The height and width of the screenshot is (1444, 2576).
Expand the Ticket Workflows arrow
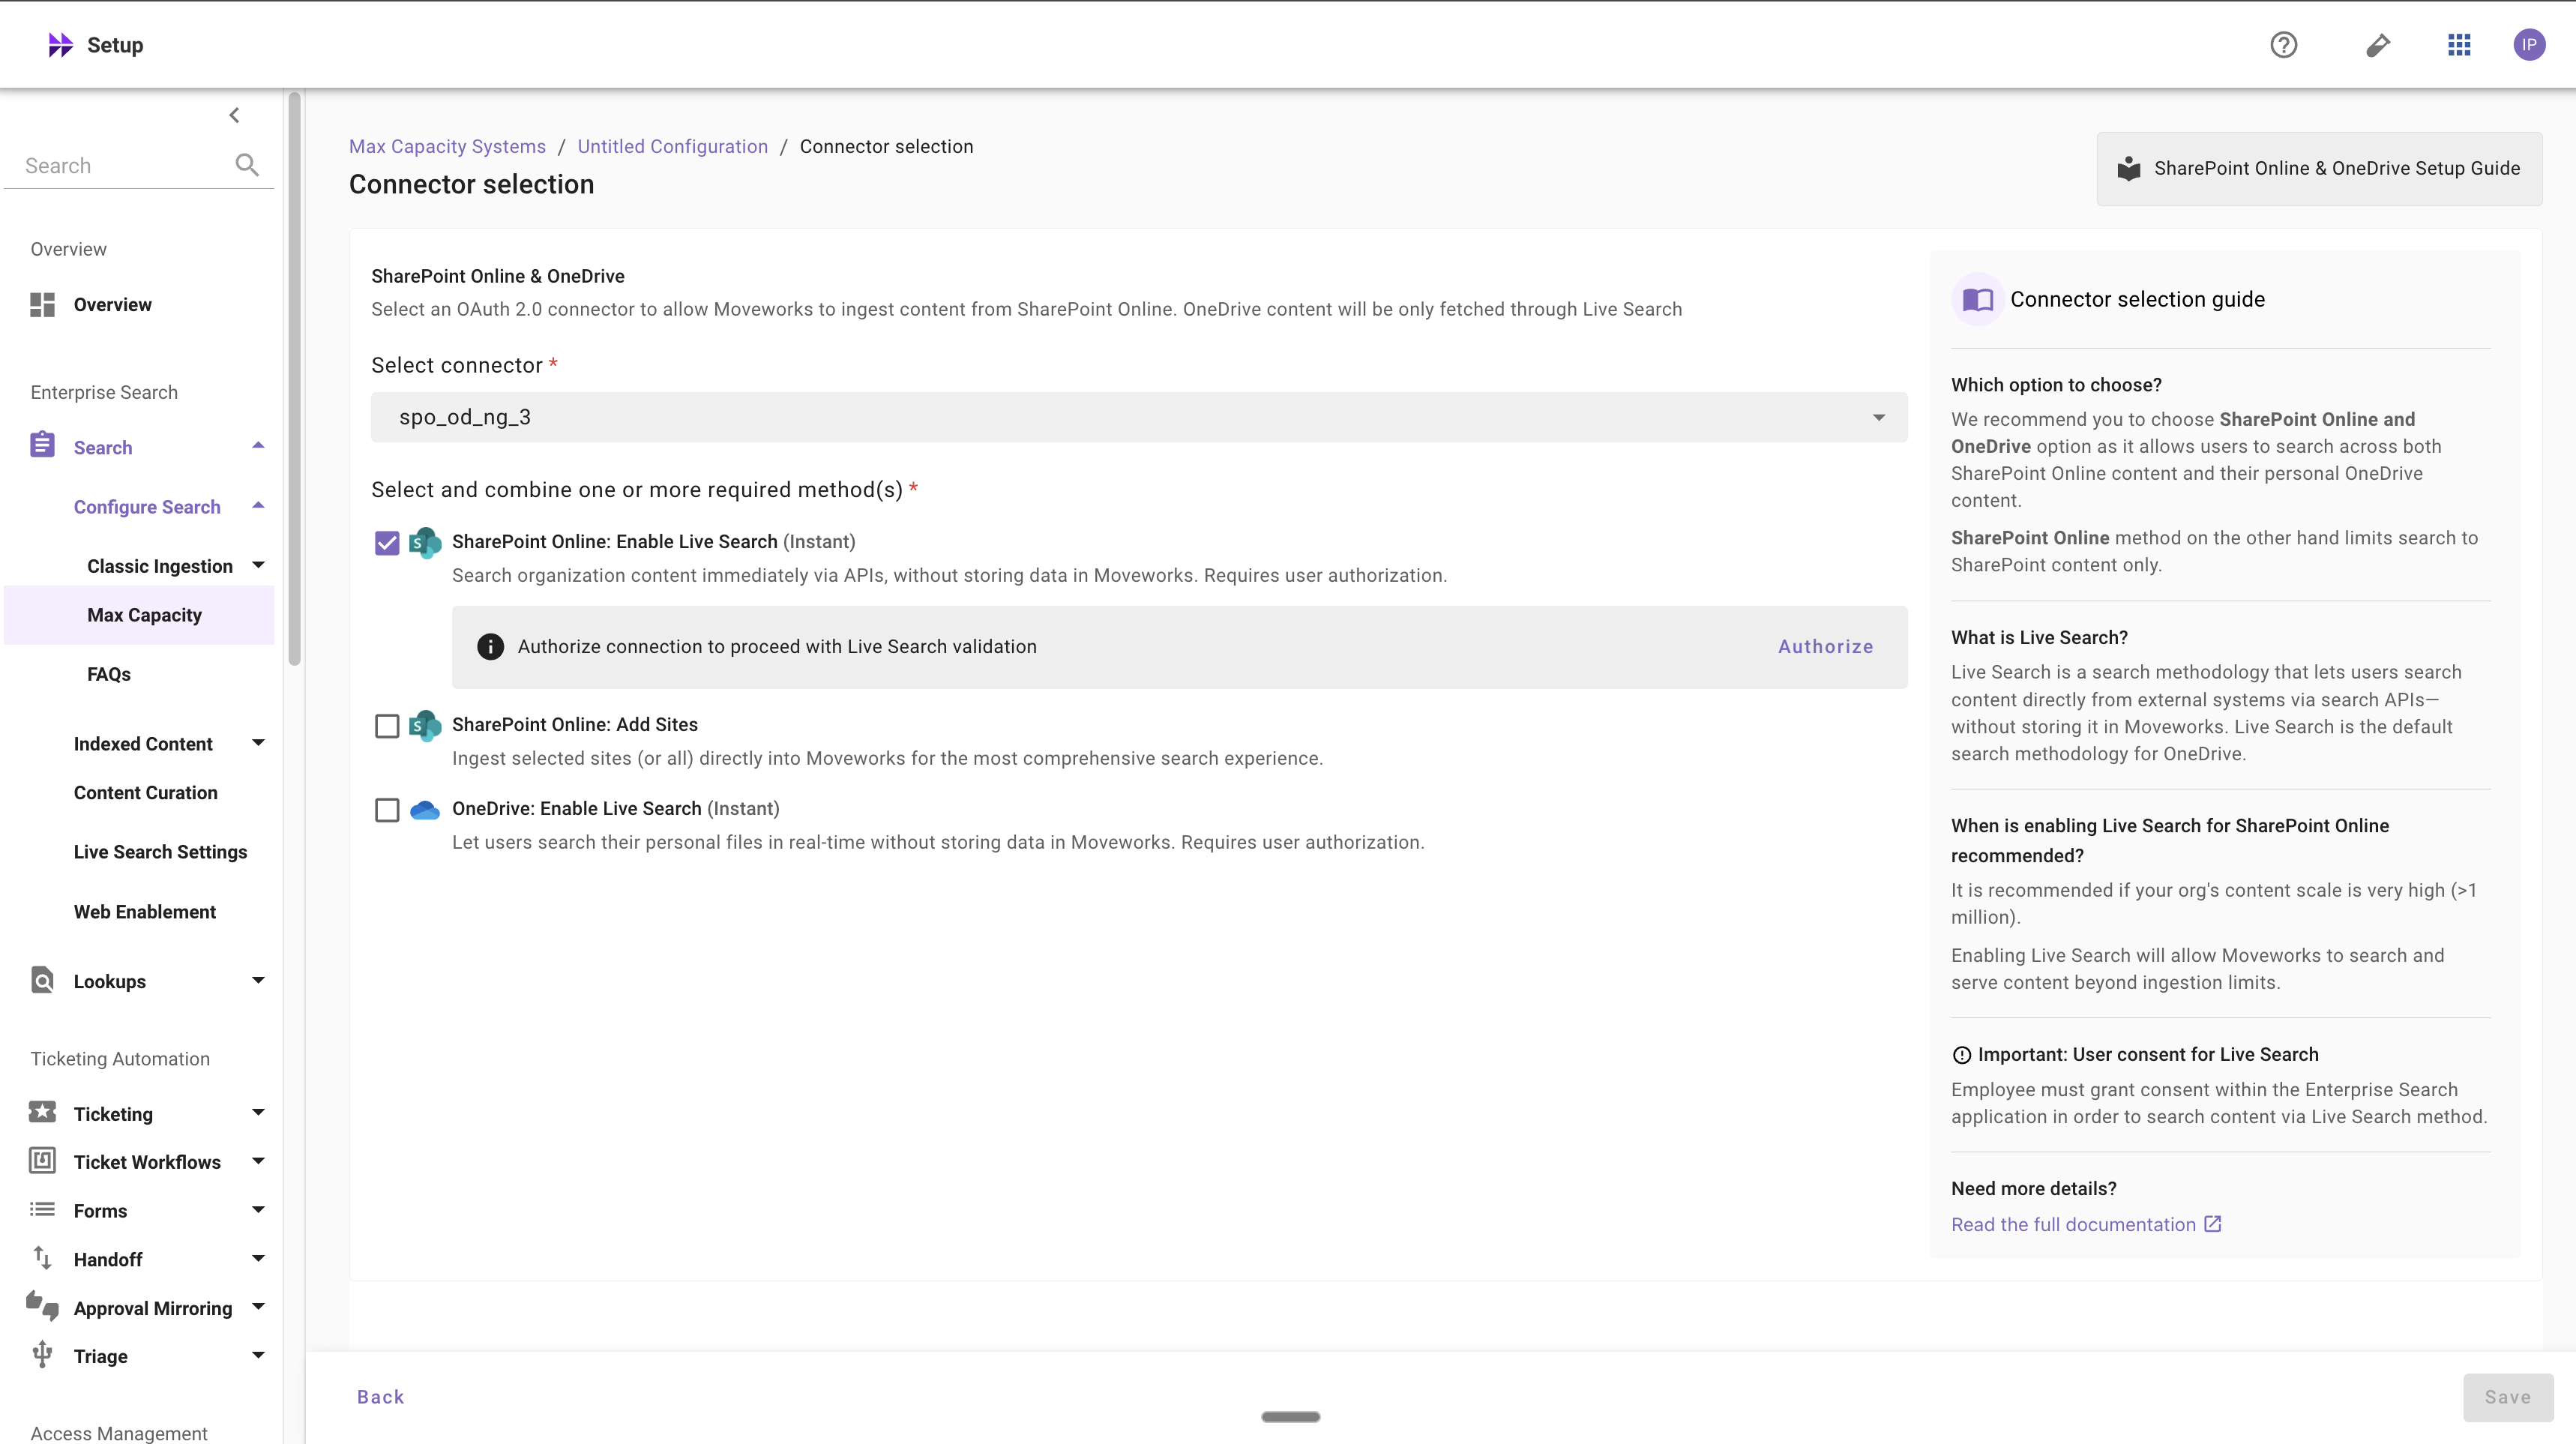point(258,1161)
